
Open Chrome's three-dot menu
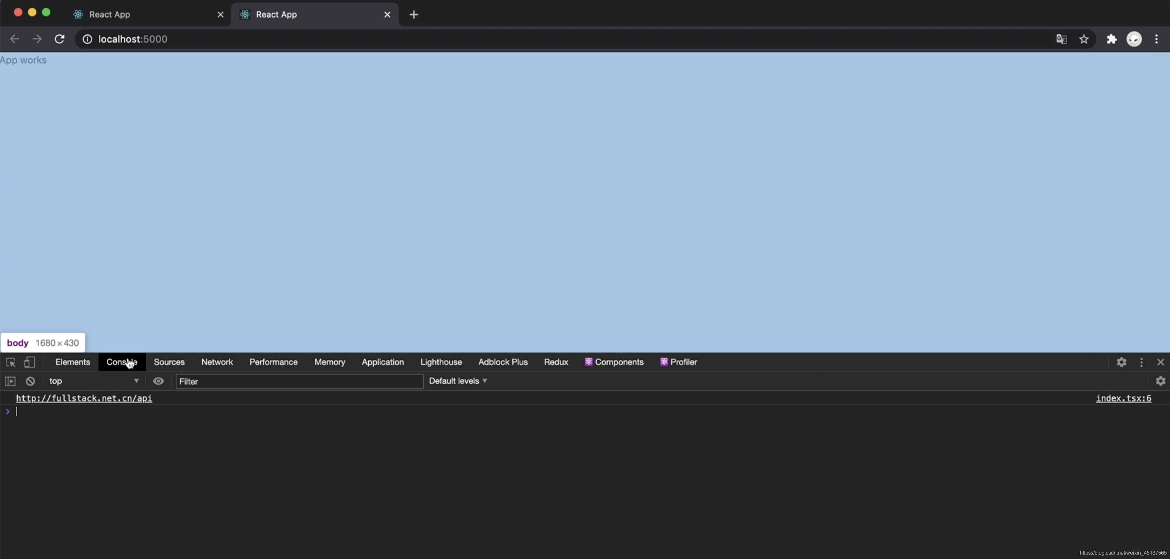point(1156,39)
